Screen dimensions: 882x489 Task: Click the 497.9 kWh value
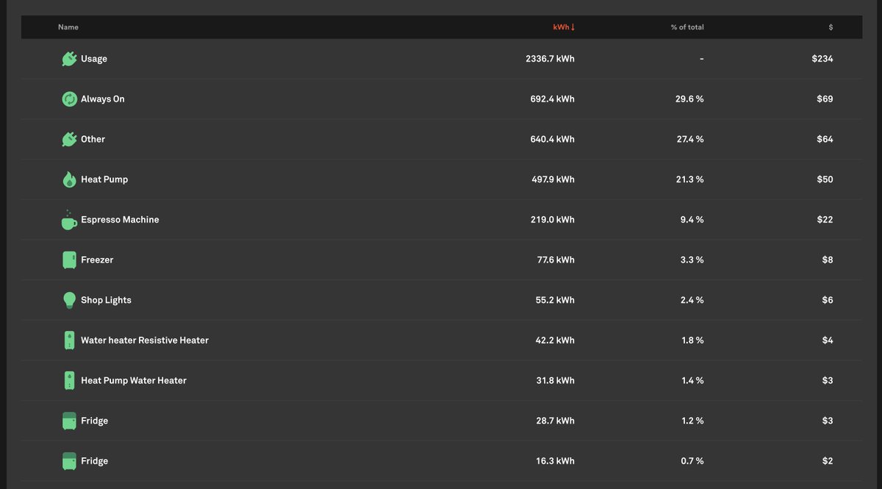pyautogui.click(x=553, y=179)
